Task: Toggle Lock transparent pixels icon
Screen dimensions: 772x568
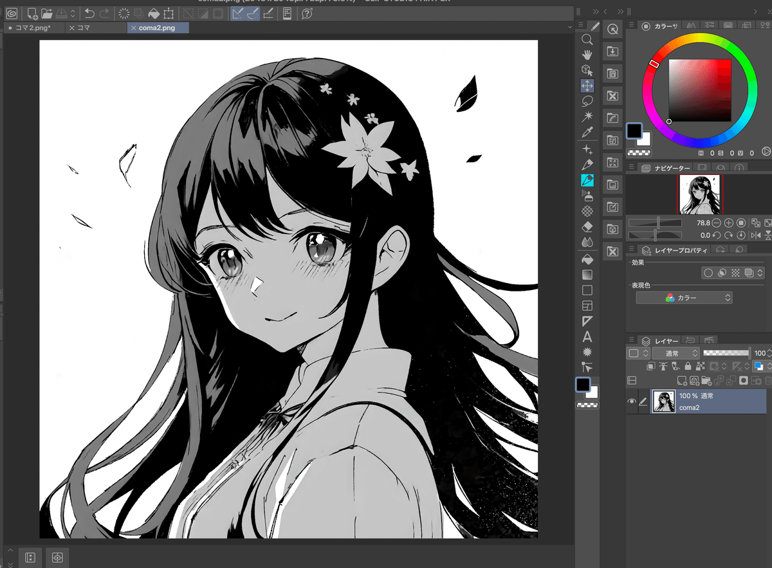Action: pos(700,367)
